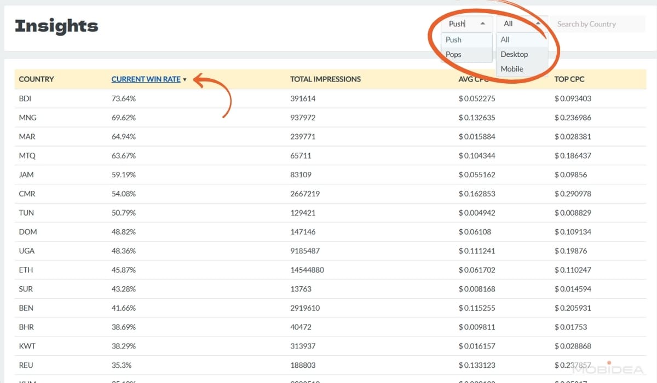Click the Insights page heading
Screen dimensions: 657x383
coord(56,26)
